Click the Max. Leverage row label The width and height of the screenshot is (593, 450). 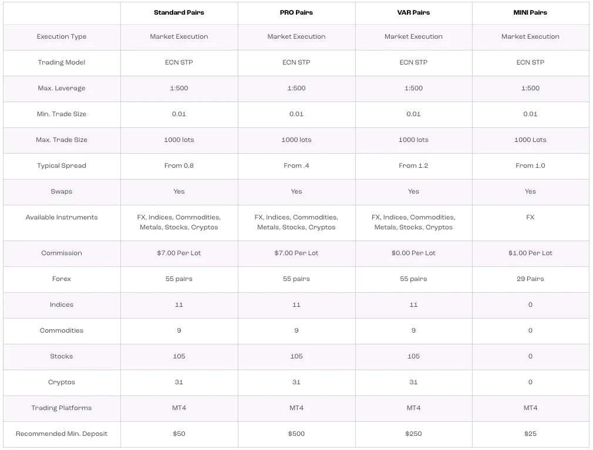pos(62,88)
